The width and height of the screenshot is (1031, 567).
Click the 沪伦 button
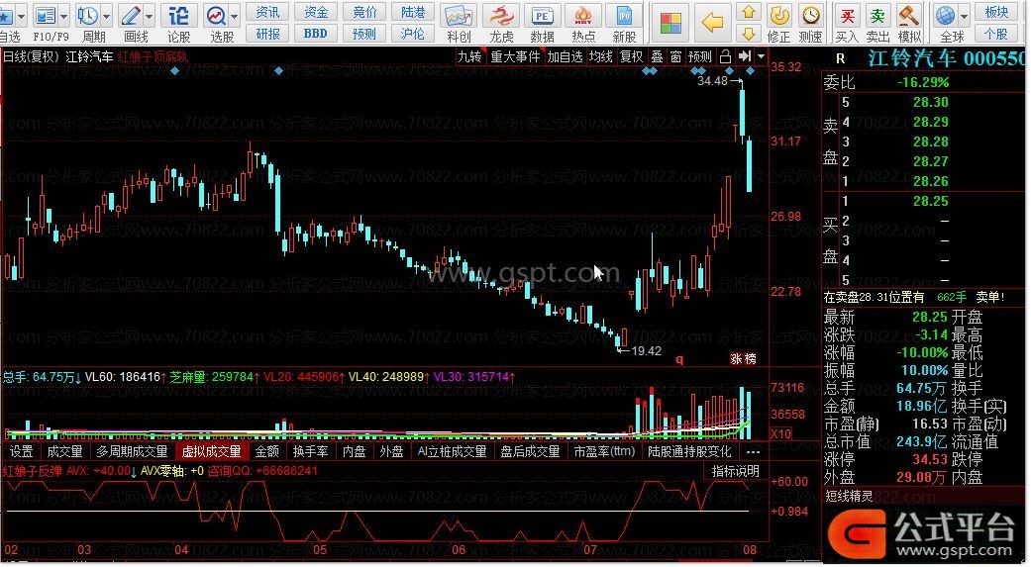coord(413,33)
